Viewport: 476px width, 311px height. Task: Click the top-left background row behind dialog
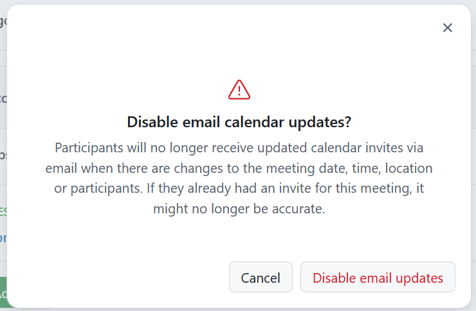pyautogui.click(x=3, y=22)
